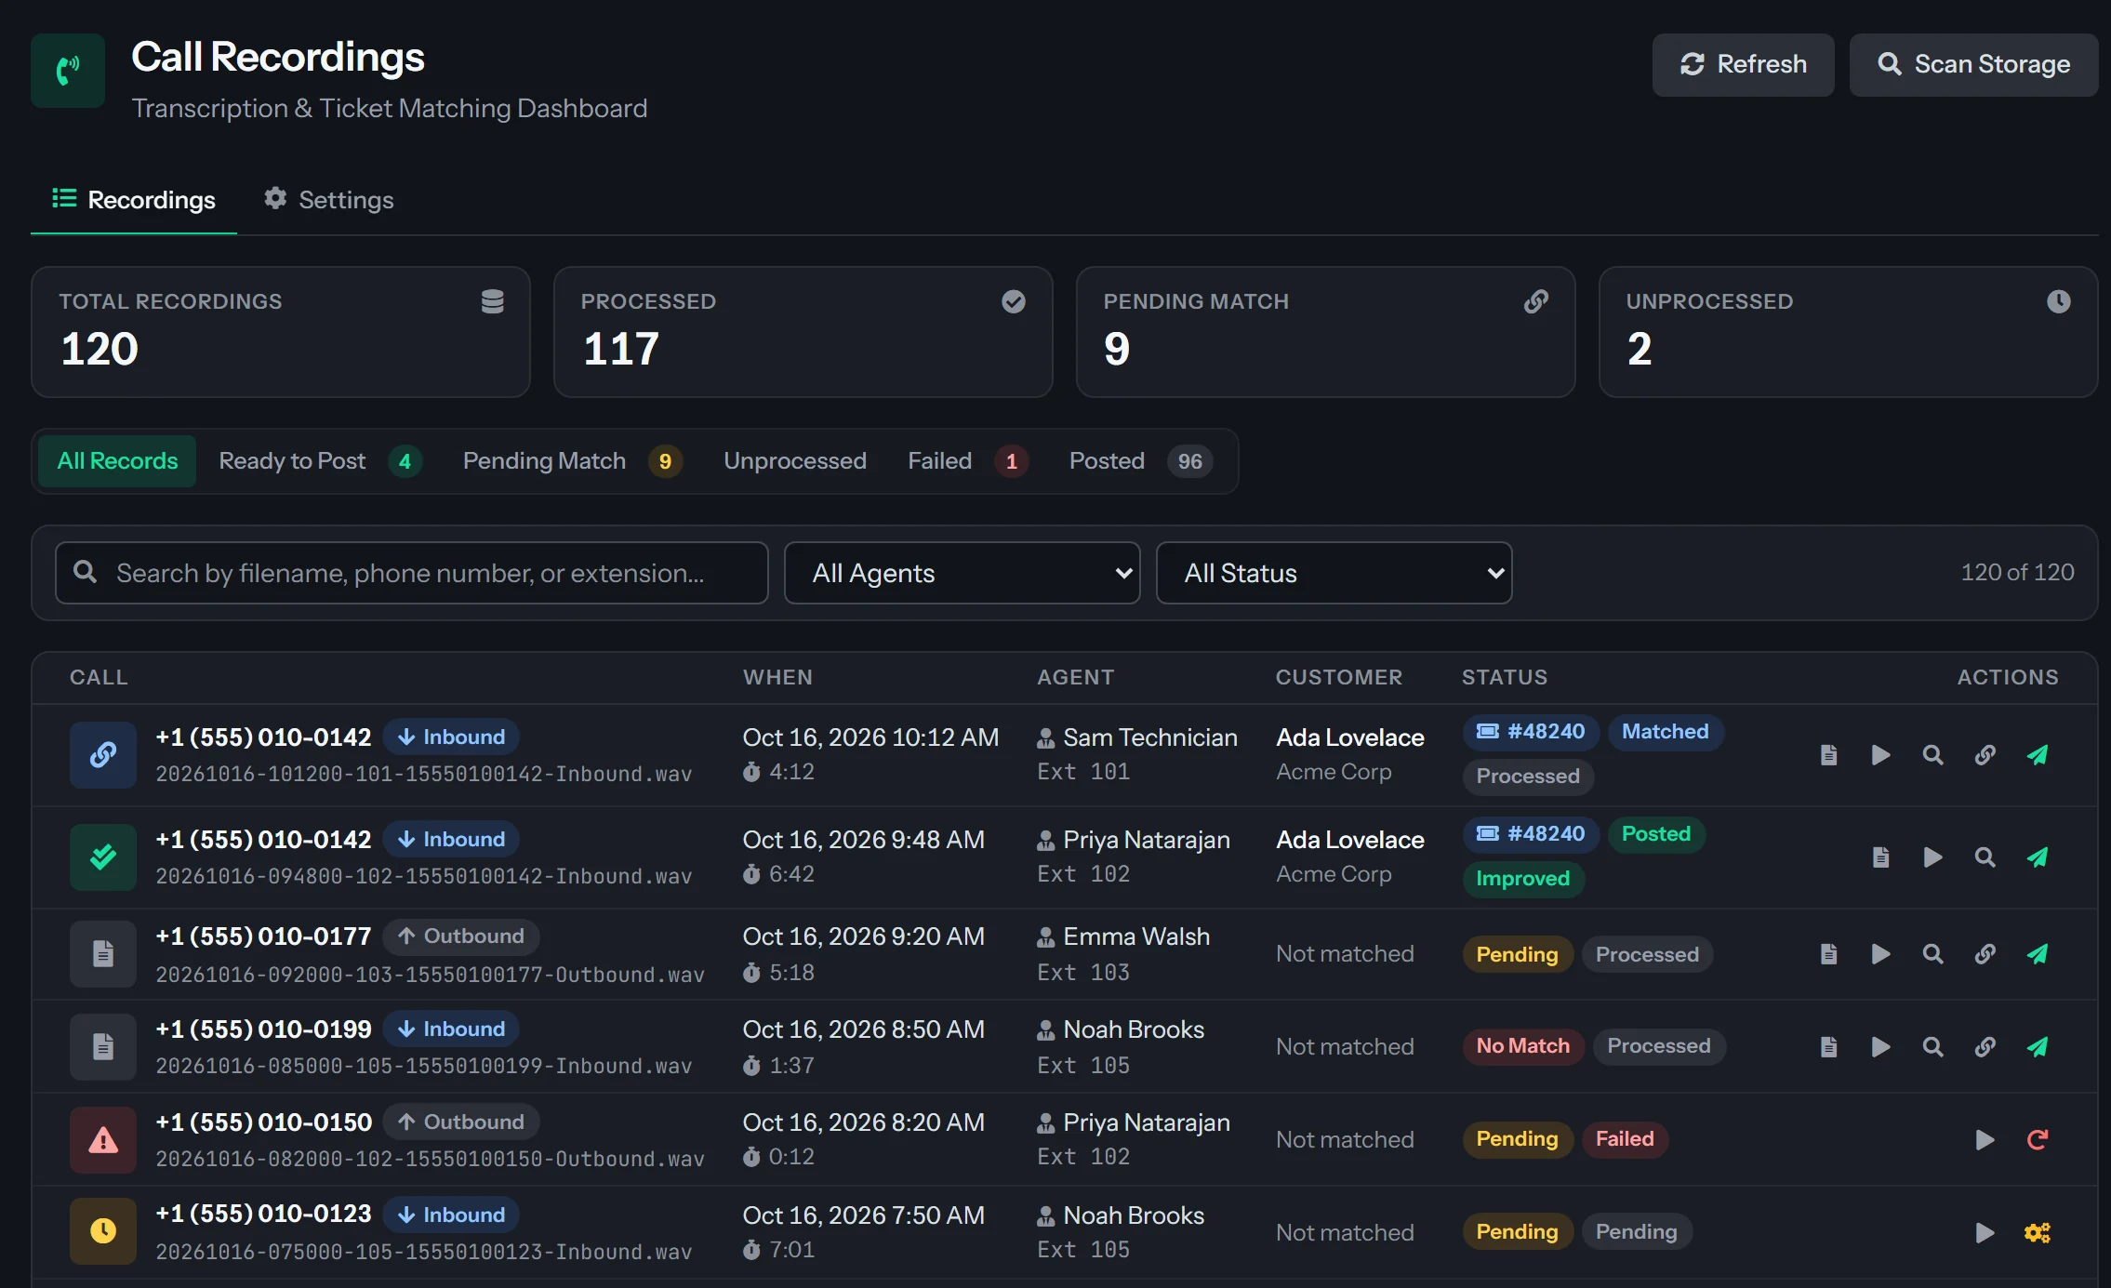
Task: Click the Processed stat card
Action: click(803, 332)
